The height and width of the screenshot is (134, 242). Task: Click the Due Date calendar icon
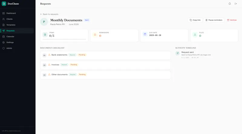145,34
